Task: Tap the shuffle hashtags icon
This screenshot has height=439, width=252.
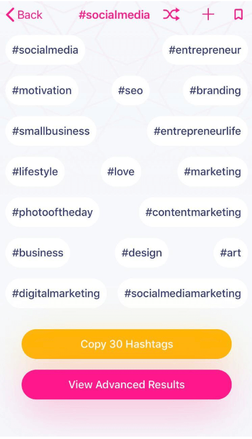Action: click(x=171, y=14)
